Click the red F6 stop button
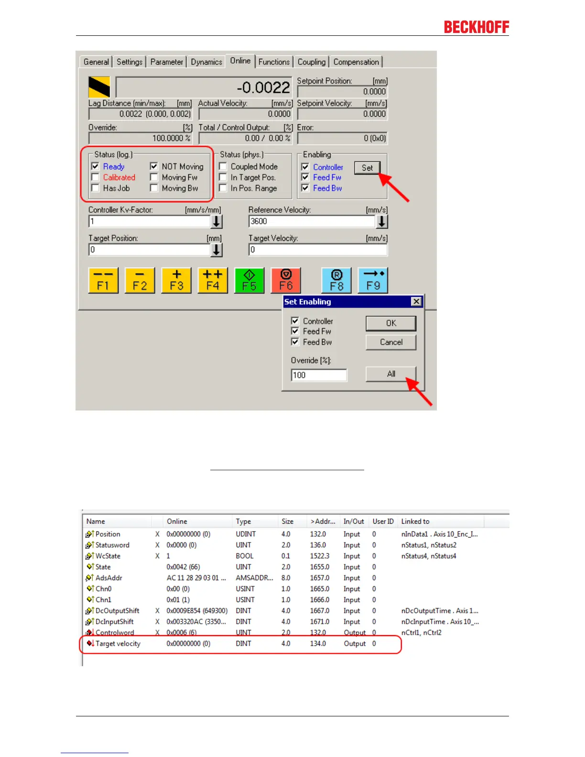585x757 pixels. click(286, 280)
